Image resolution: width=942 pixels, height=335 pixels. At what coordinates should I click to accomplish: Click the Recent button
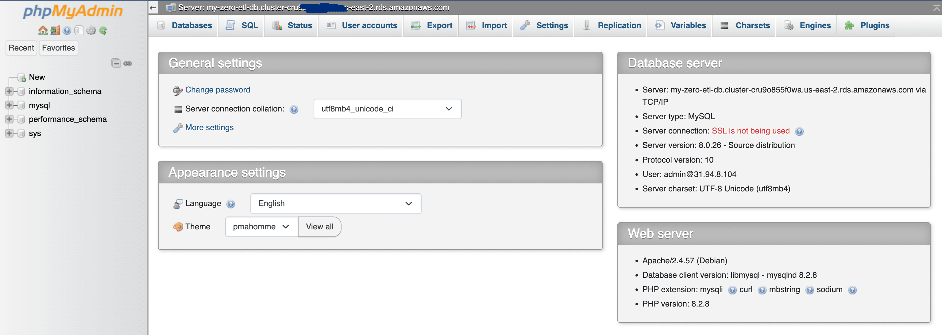point(21,48)
